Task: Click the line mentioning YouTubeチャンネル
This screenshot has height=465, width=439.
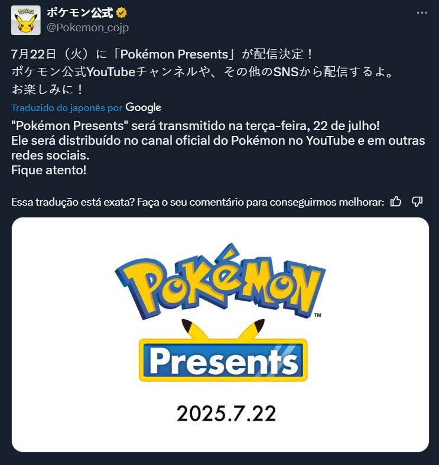Action: [202, 71]
